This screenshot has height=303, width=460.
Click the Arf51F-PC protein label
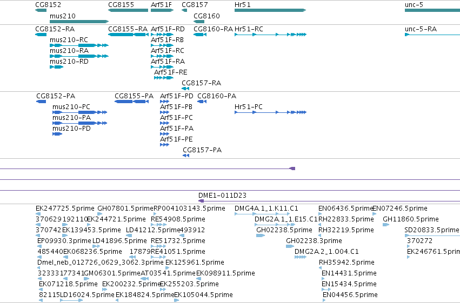(176, 118)
